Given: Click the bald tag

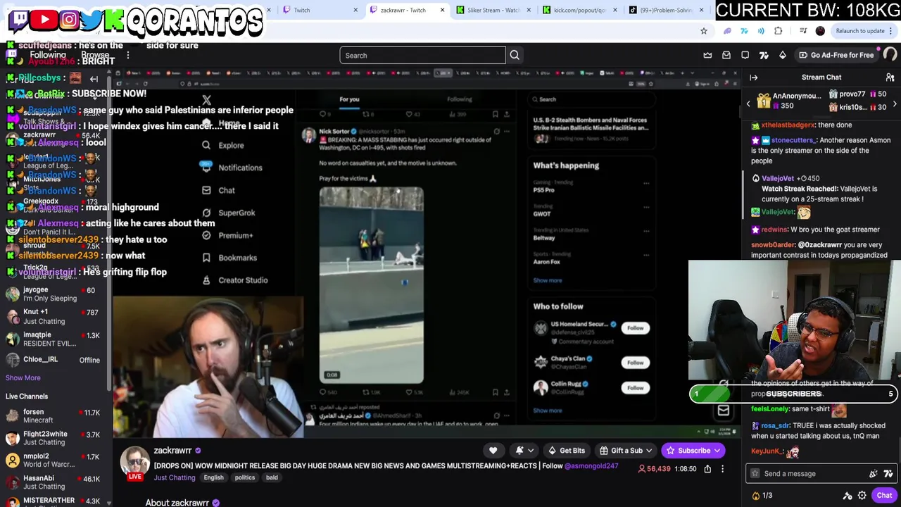Looking at the screenshot, I should point(272,478).
